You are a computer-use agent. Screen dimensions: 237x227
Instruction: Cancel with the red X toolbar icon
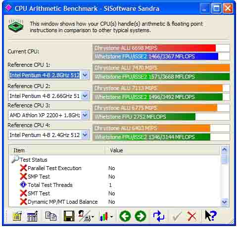point(192,216)
